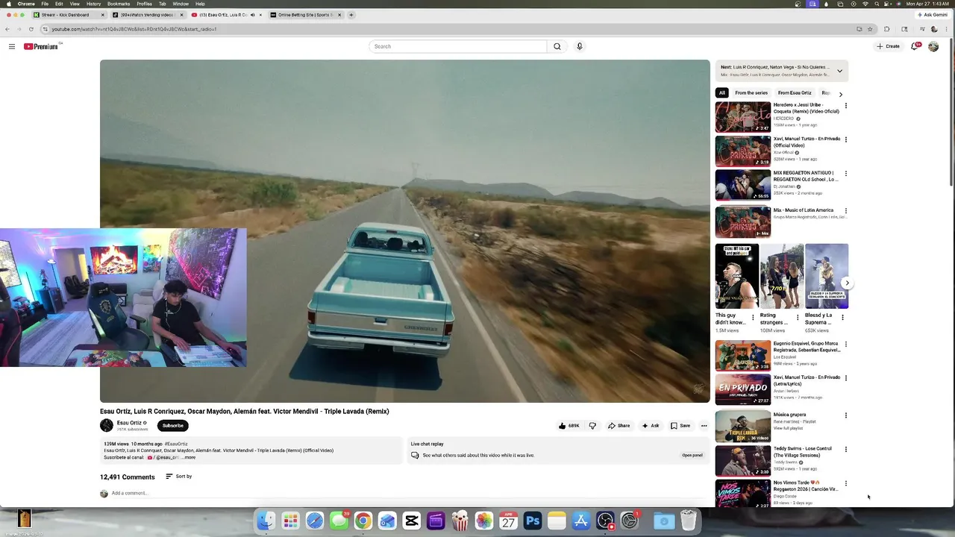
Task: Dislike the Triple Lavada video
Action: 592,426
